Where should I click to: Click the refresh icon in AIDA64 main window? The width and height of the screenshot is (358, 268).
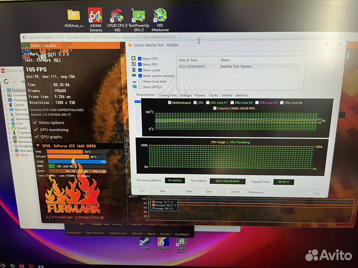coord(6,81)
